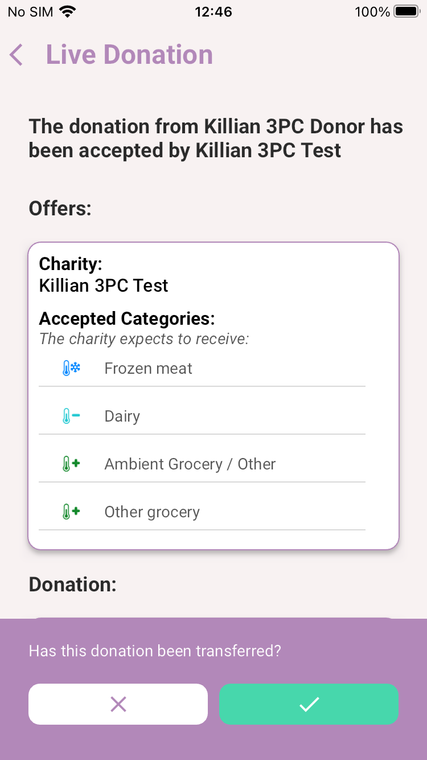Image resolution: width=427 pixels, height=760 pixels.
Task: Tap the battery icon in status bar
Action: [x=407, y=12]
